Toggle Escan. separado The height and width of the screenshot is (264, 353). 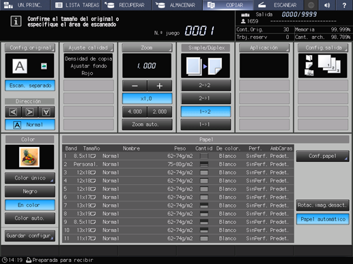click(30, 86)
